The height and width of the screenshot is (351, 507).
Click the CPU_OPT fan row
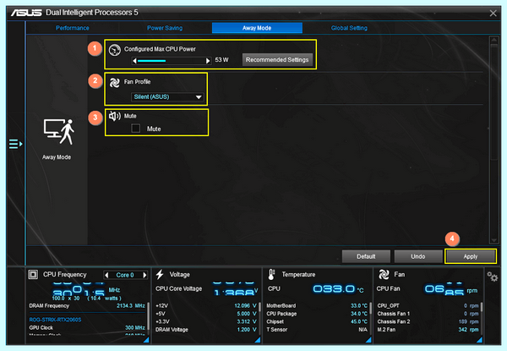tap(428, 305)
